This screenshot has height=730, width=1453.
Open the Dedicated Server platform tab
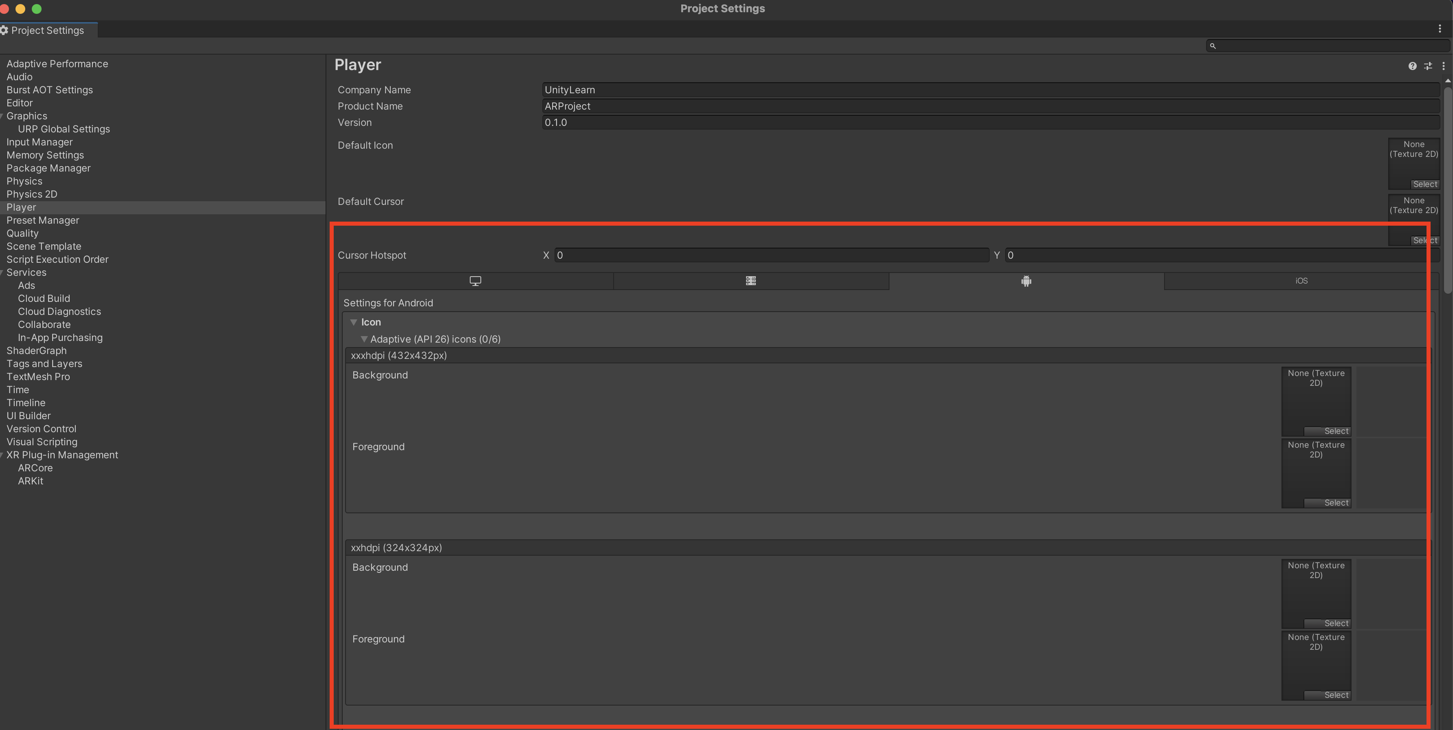tap(751, 281)
